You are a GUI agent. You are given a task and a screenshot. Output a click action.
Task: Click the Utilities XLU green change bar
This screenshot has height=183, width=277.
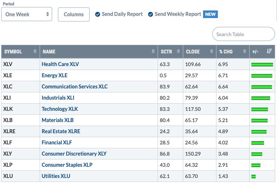(x=254, y=176)
